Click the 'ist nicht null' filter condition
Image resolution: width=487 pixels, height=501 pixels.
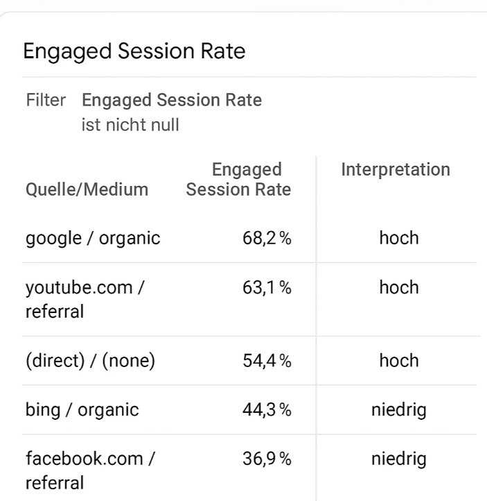(130, 125)
